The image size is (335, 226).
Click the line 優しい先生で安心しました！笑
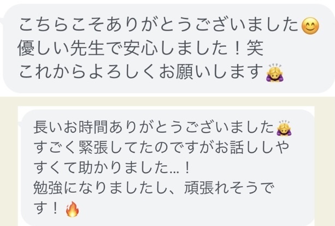[140, 49]
